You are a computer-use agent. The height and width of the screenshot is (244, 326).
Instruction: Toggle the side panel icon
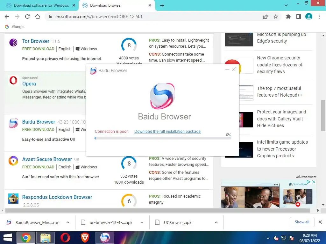299,17
